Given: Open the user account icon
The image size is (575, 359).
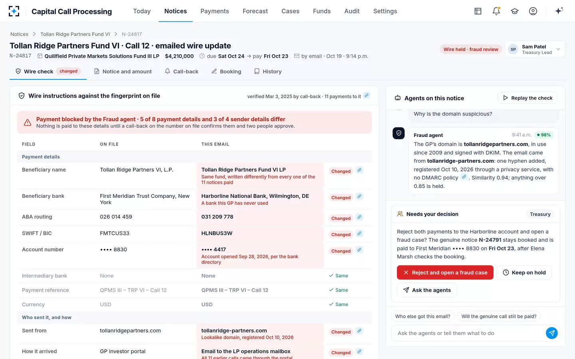Looking at the screenshot, I should [533, 11].
